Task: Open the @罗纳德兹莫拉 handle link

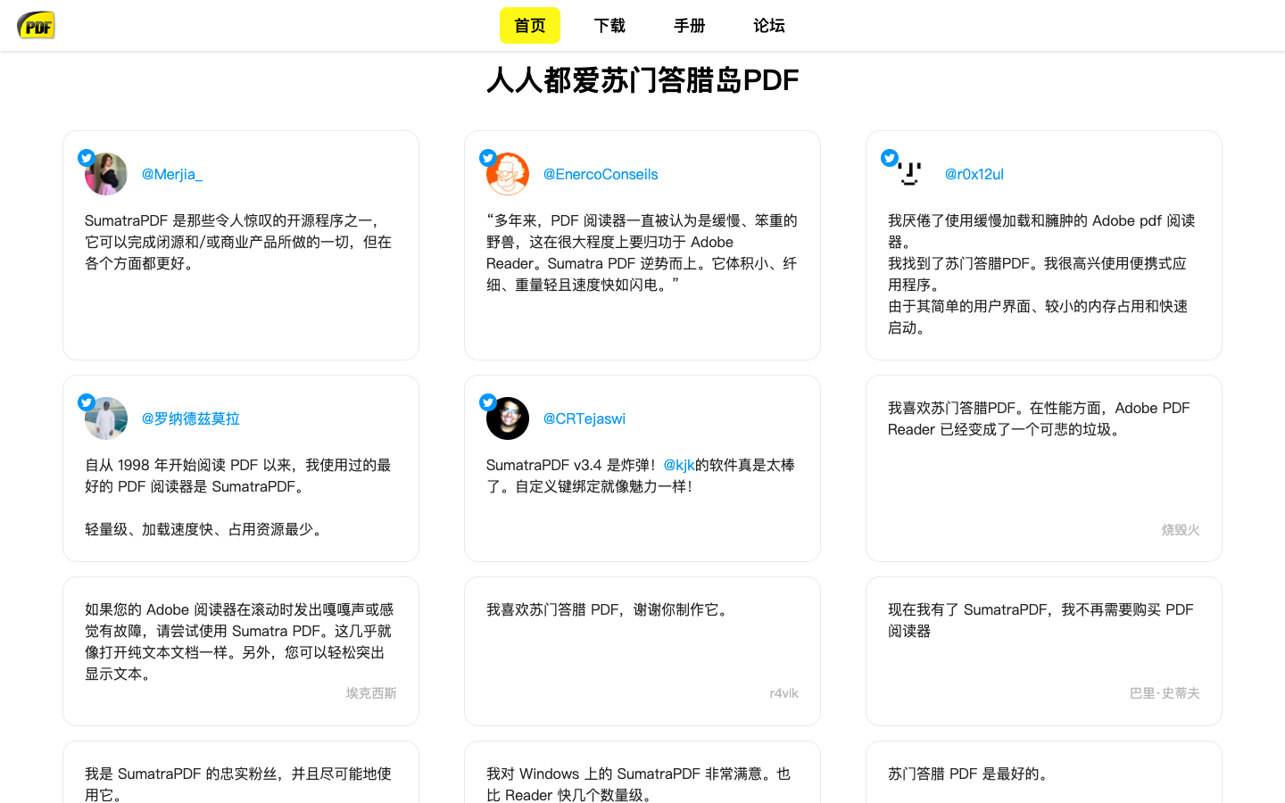Action: 190,418
